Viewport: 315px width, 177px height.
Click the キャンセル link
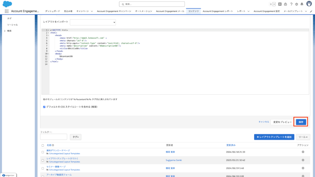tap(264, 122)
